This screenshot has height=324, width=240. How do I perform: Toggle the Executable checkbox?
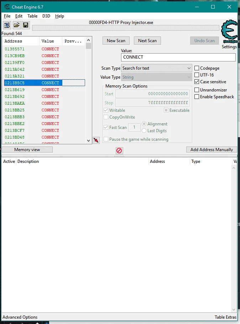tap(166, 110)
